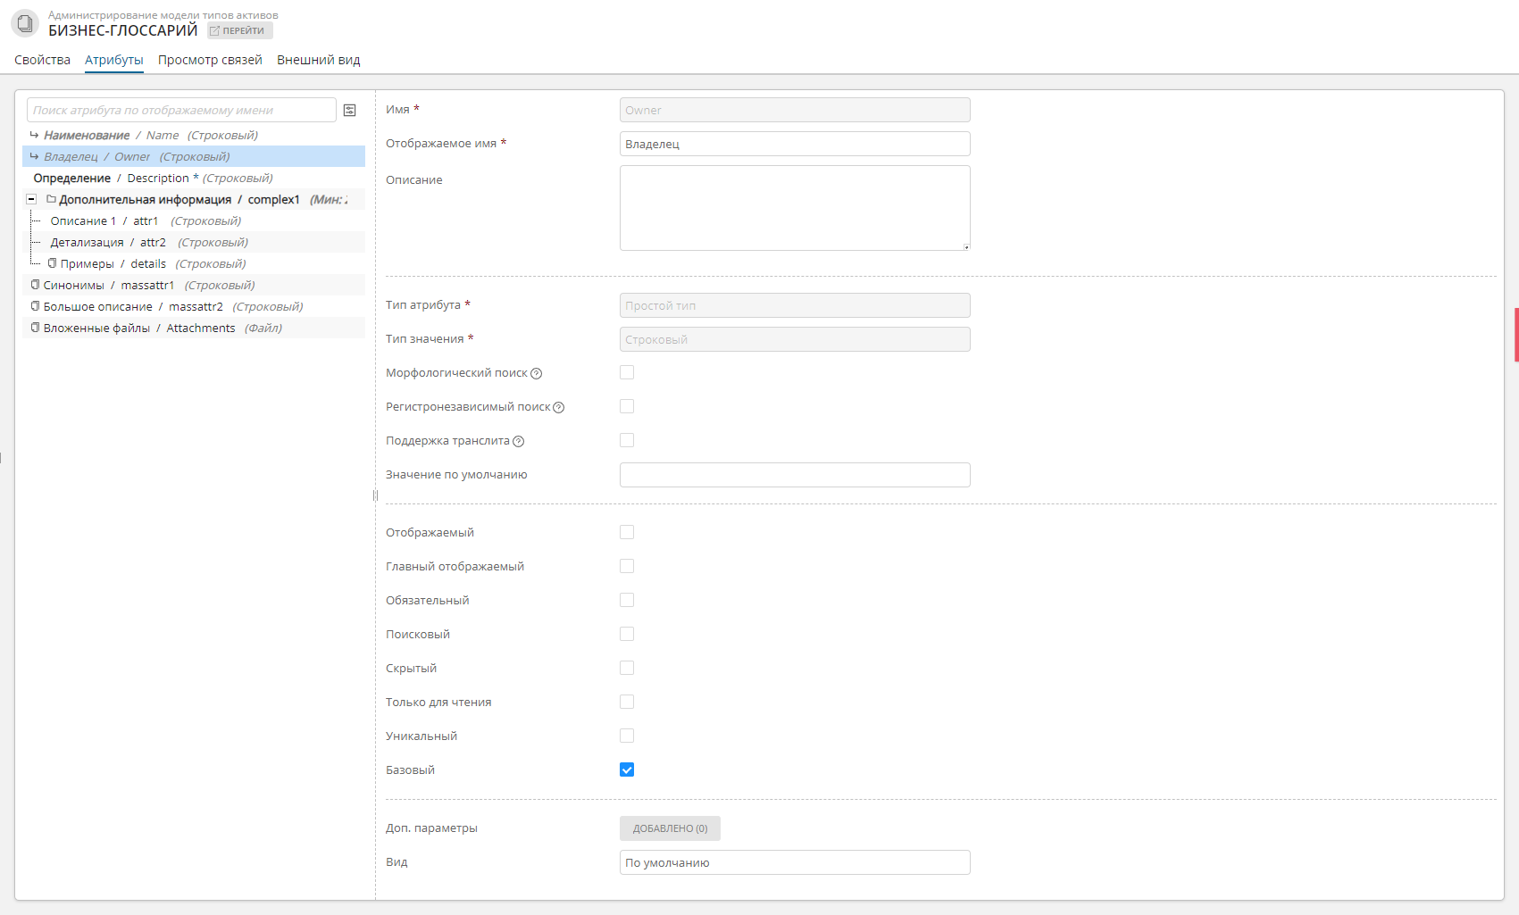The width and height of the screenshot is (1519, 915).
Task: Check the Уникальный checkbox
Action: coord(627,736)
